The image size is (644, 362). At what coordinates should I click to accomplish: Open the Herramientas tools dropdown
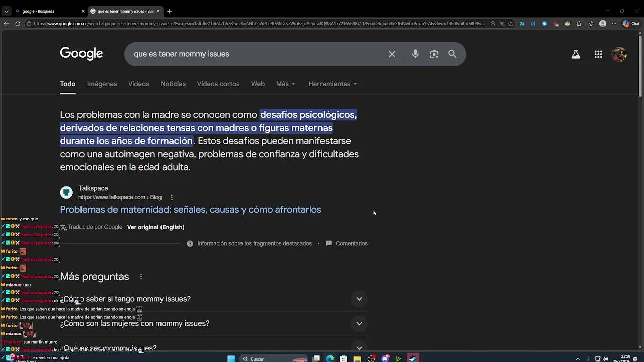pyautogui.click(x=333, y=84)
